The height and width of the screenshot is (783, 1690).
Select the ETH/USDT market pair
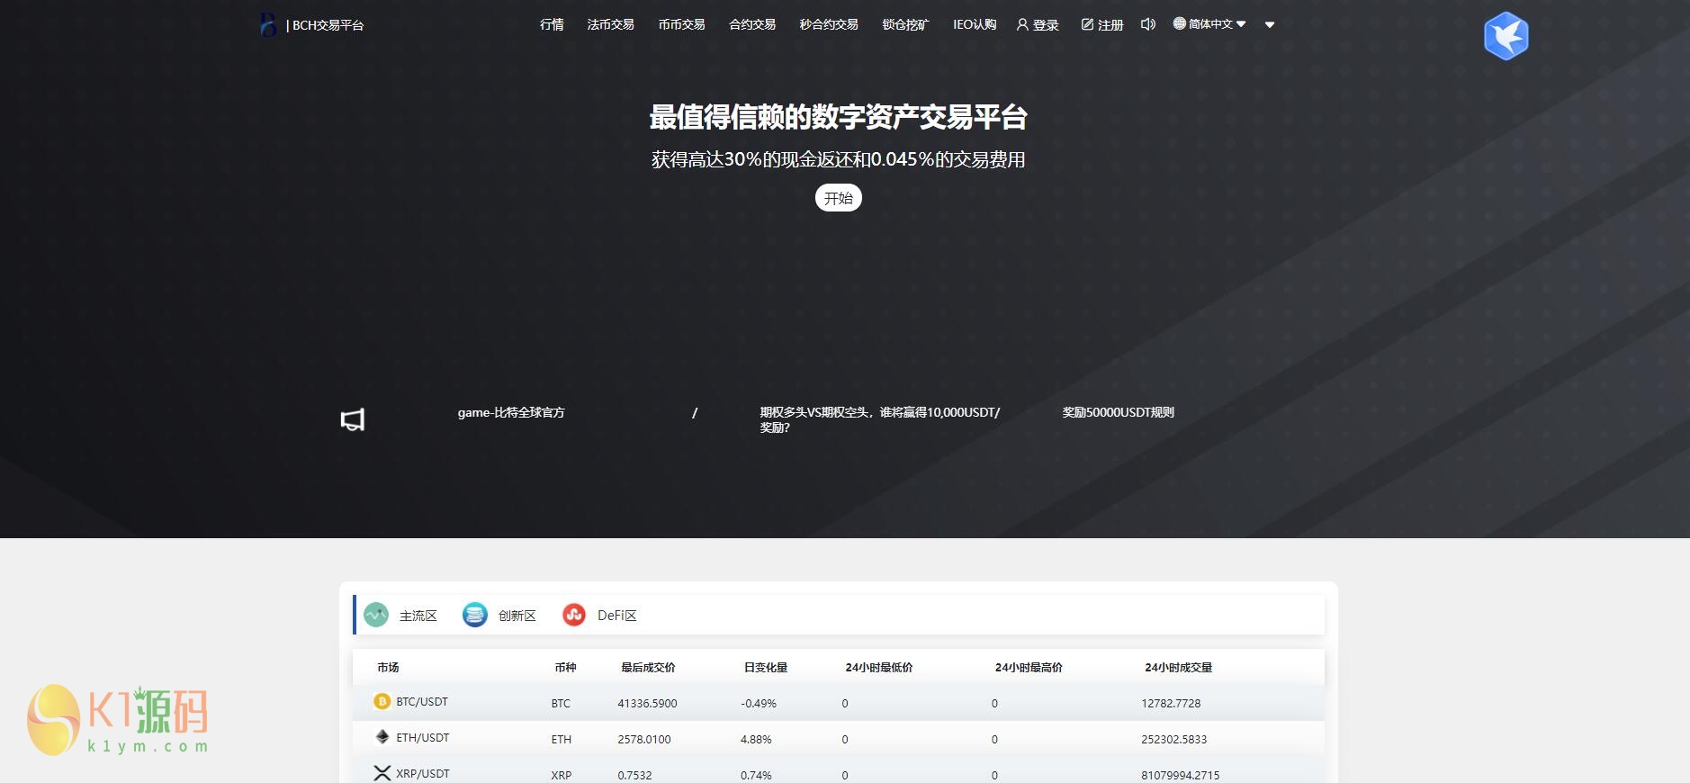click(x=423, y=737)
